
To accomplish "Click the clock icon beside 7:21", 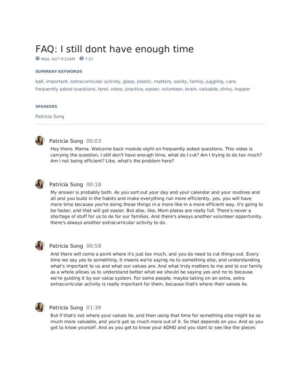I will click(82, 59).
